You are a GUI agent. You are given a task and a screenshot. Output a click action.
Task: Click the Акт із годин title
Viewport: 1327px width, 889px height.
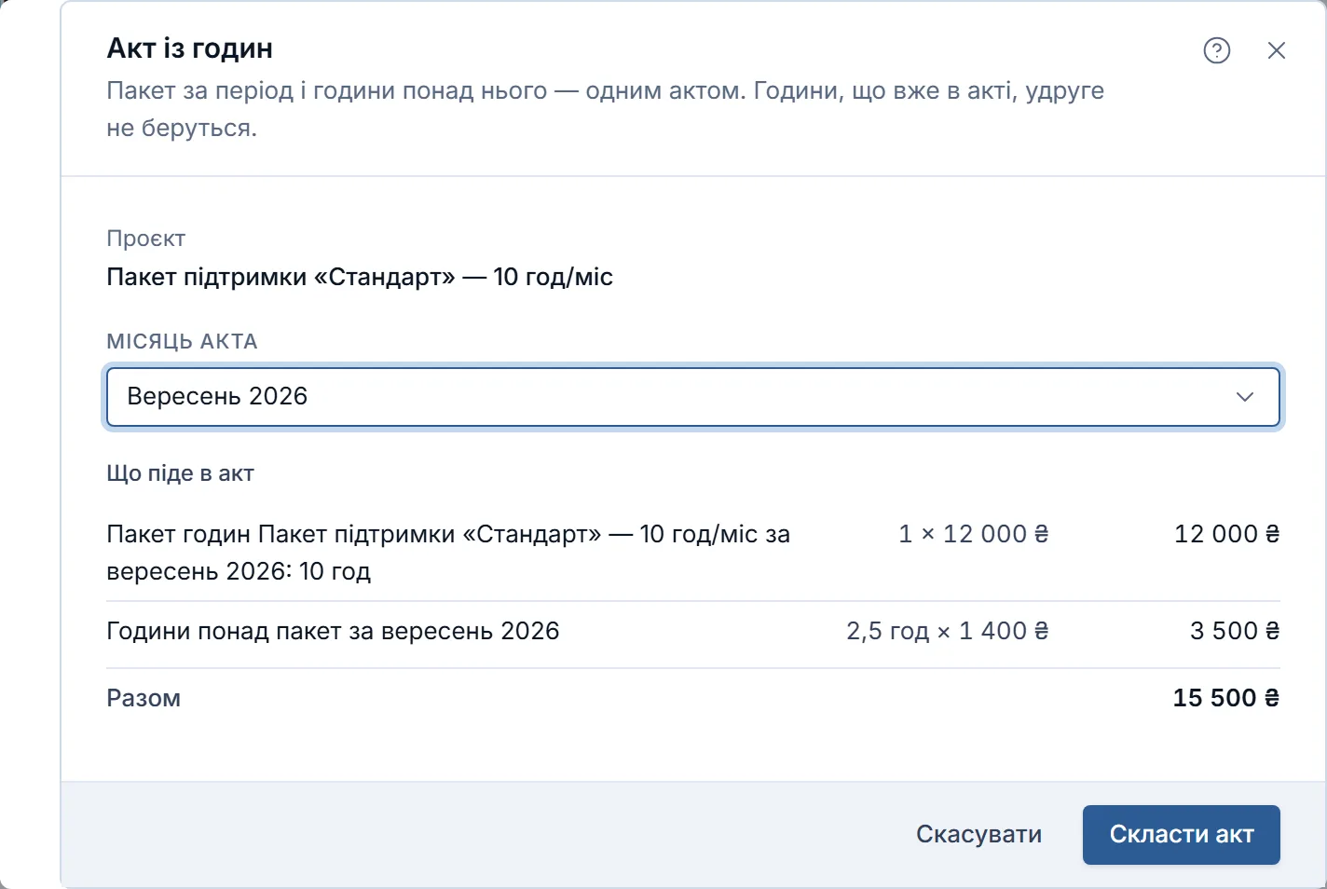[x=190, y=48]
